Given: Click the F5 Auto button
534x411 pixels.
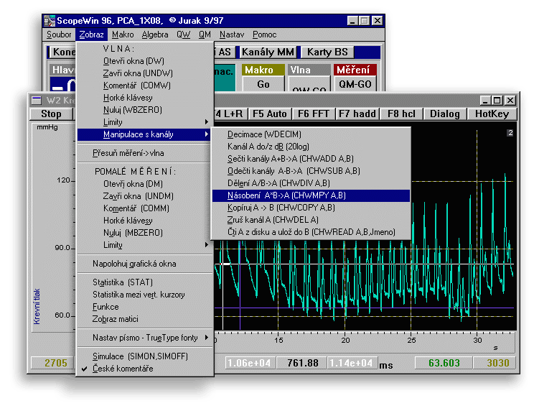Looking at the screenshot, I should tap(270, 114).
